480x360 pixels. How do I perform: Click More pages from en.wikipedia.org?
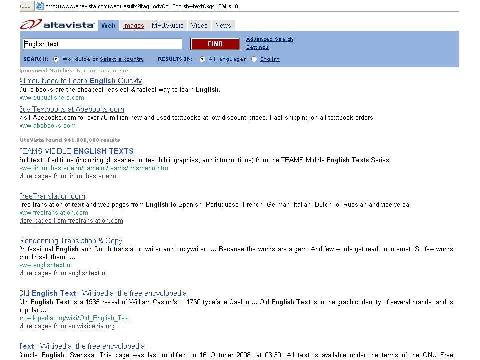tap(67, 326)
